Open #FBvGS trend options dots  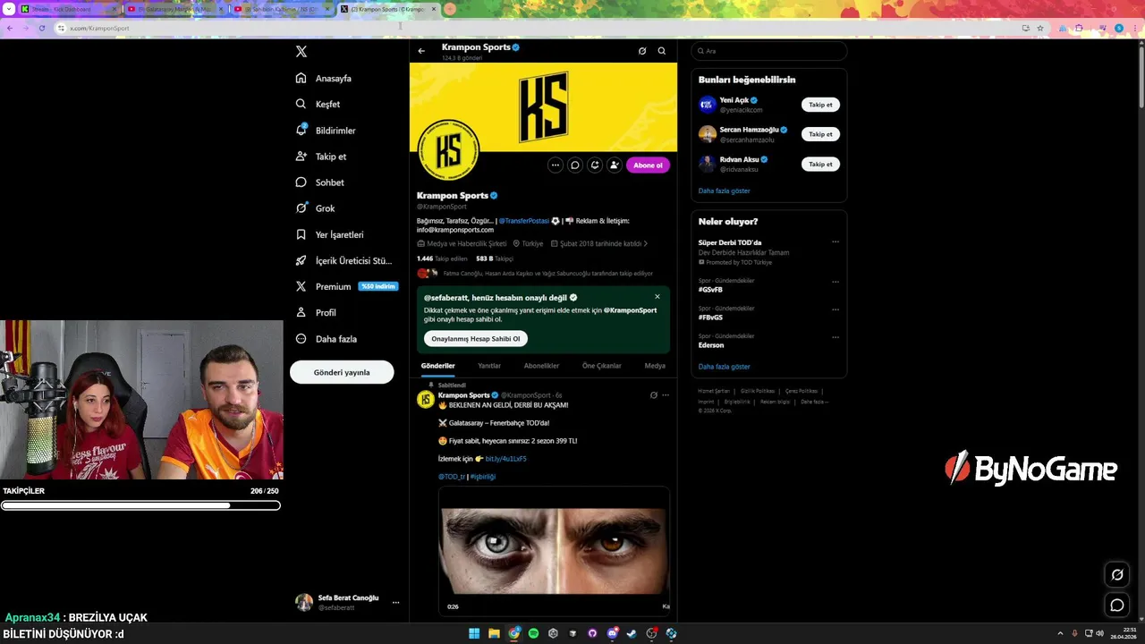pyautogui.click(x=835, y=309)
